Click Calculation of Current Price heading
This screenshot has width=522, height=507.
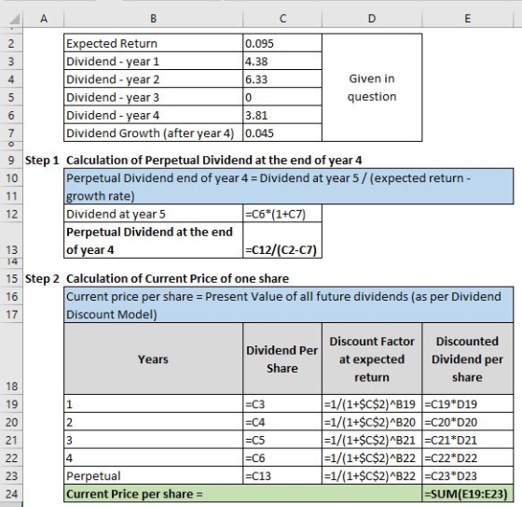click(177, 278)
